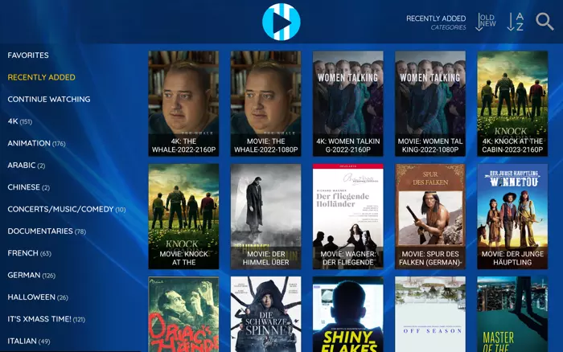Select French (63) category

pyautogui.click(x=29, y=253)
